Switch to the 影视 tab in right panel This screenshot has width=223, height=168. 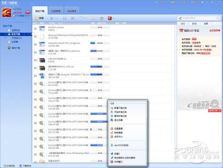pos(194,24)
